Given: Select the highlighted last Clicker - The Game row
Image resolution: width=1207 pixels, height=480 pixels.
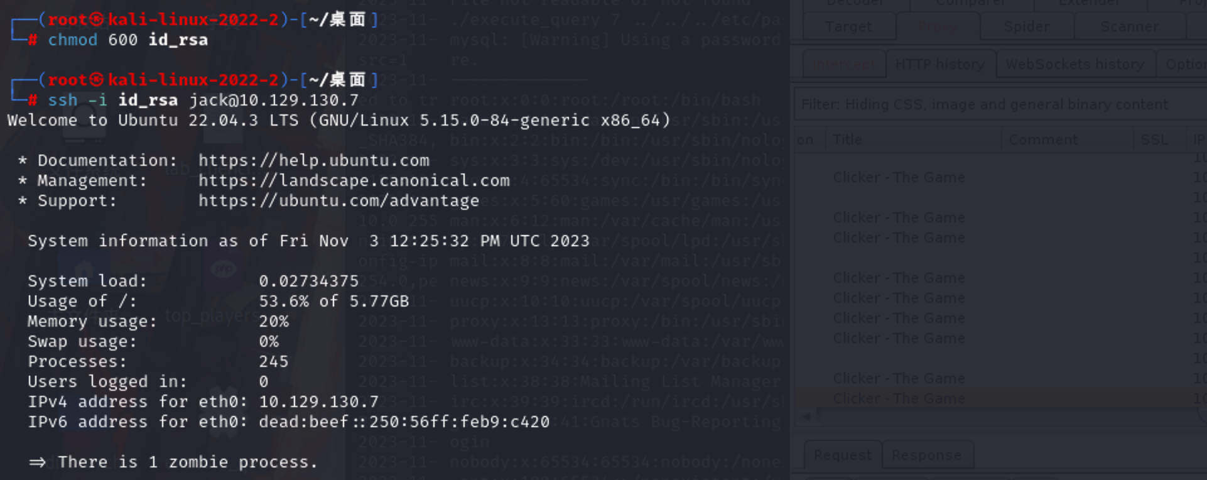Looking at the screenshot, I should (899, 398).
